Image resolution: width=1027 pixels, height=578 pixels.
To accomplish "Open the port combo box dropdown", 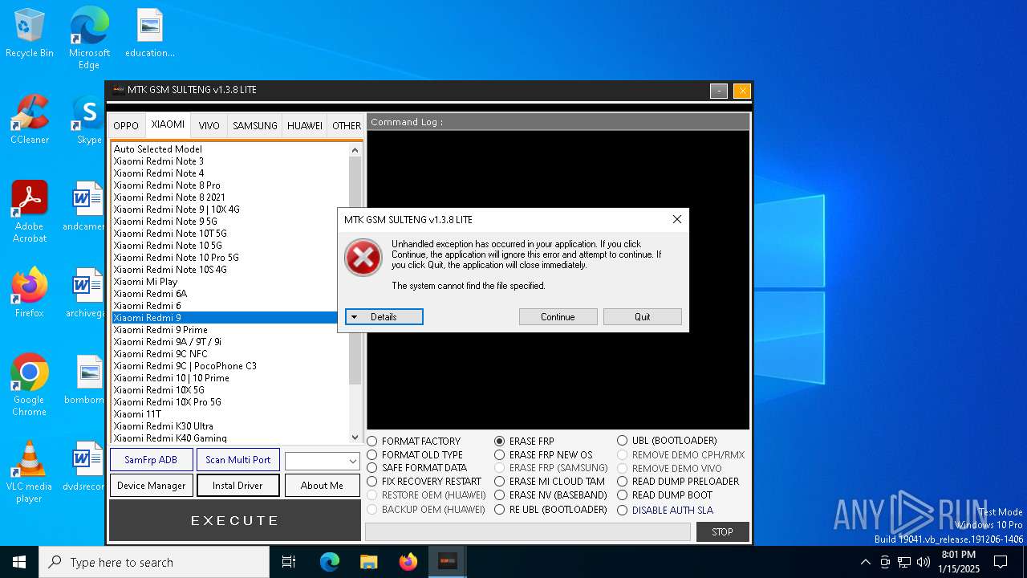I will click(x=352, y=462).
